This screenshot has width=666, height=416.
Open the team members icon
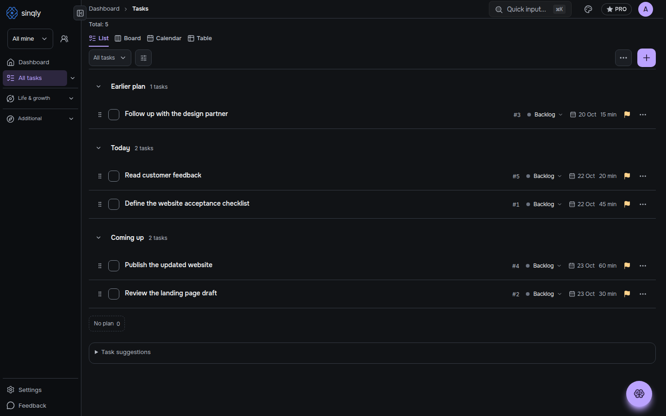(x=64, y=39)
